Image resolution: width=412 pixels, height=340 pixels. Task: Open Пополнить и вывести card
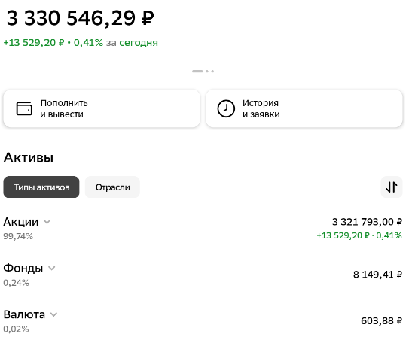[102, 108]
